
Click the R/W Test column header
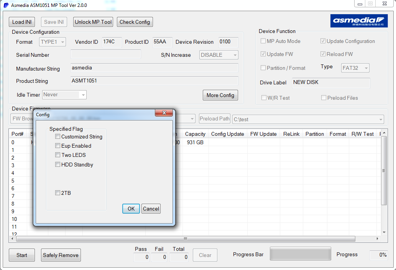click(362, 134)
